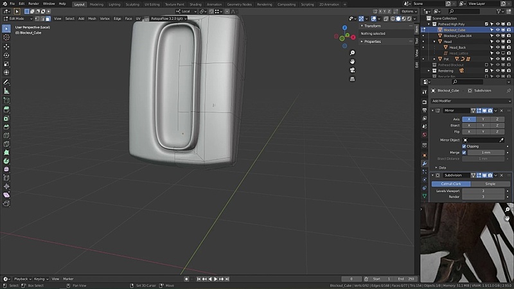Open the Tool tab in the sidebar
514x289 pixels.
pos(416,40)
